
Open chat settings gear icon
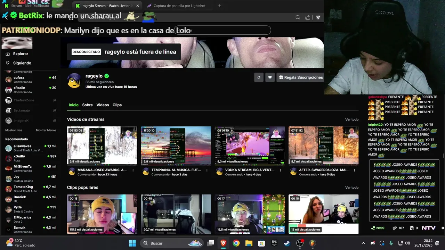443,228
